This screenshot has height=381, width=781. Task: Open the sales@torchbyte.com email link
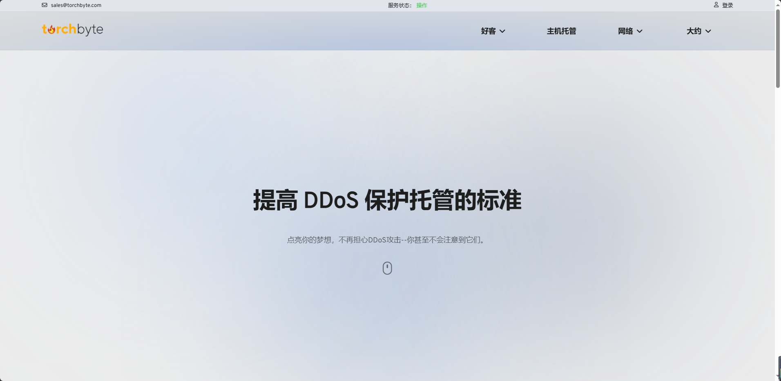point(76,5)
